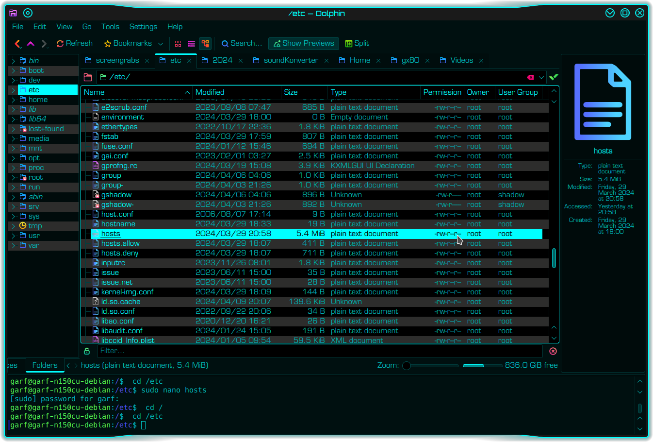Sort the list by the Size column header
The width and height of the screenshot is (653, 442).
(304, 92)
